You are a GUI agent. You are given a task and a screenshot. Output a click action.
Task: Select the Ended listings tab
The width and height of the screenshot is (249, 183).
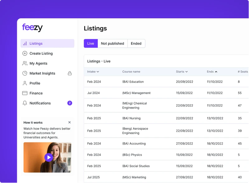coord(136,43)
